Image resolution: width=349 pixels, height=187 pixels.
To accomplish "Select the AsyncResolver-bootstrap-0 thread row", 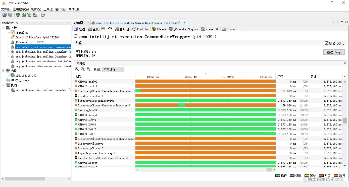I will [x=208, y=153].
